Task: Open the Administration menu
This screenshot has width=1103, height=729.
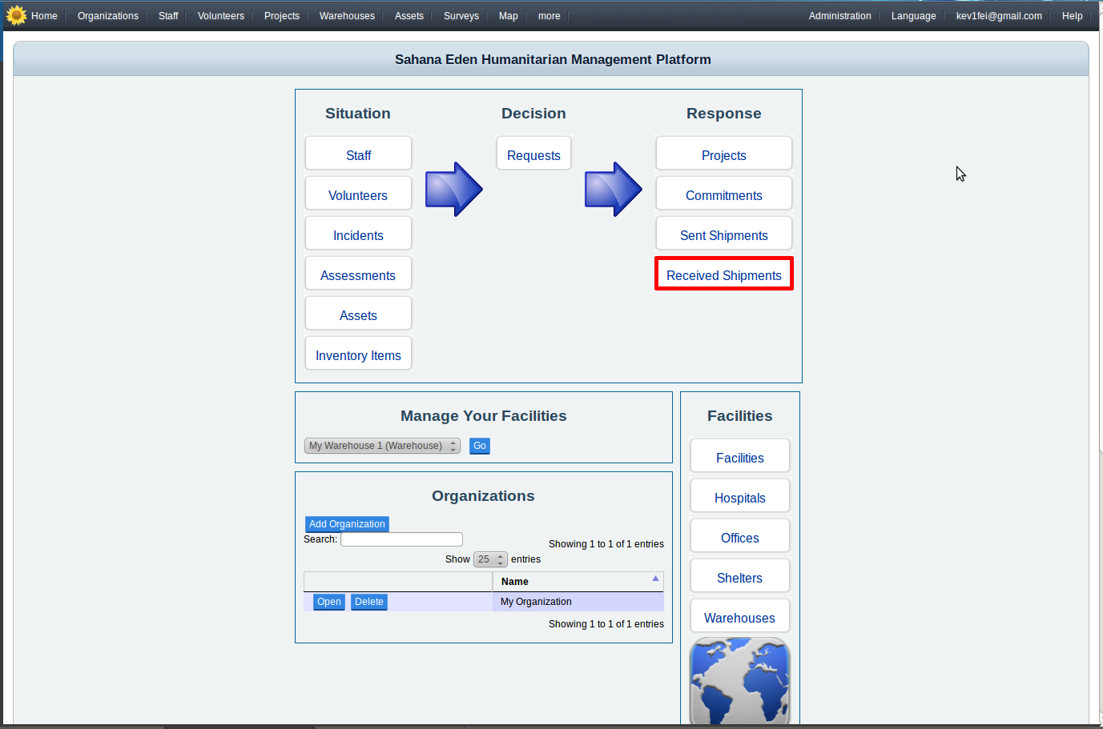Action: coord(839,16)
